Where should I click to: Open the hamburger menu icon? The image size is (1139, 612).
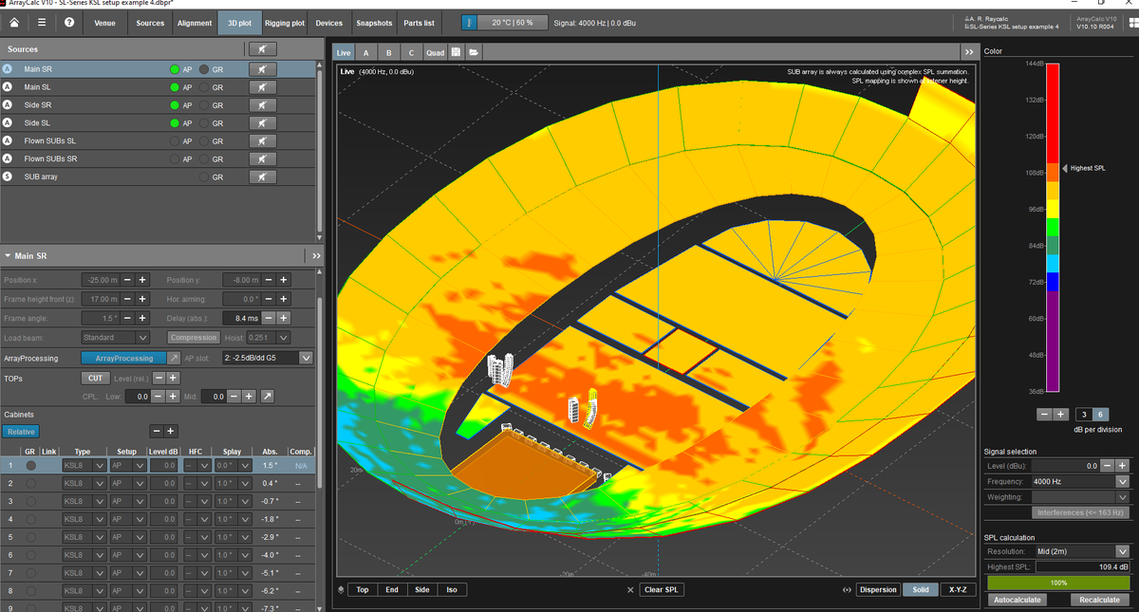pyautogui.click(x=40, y=22)
